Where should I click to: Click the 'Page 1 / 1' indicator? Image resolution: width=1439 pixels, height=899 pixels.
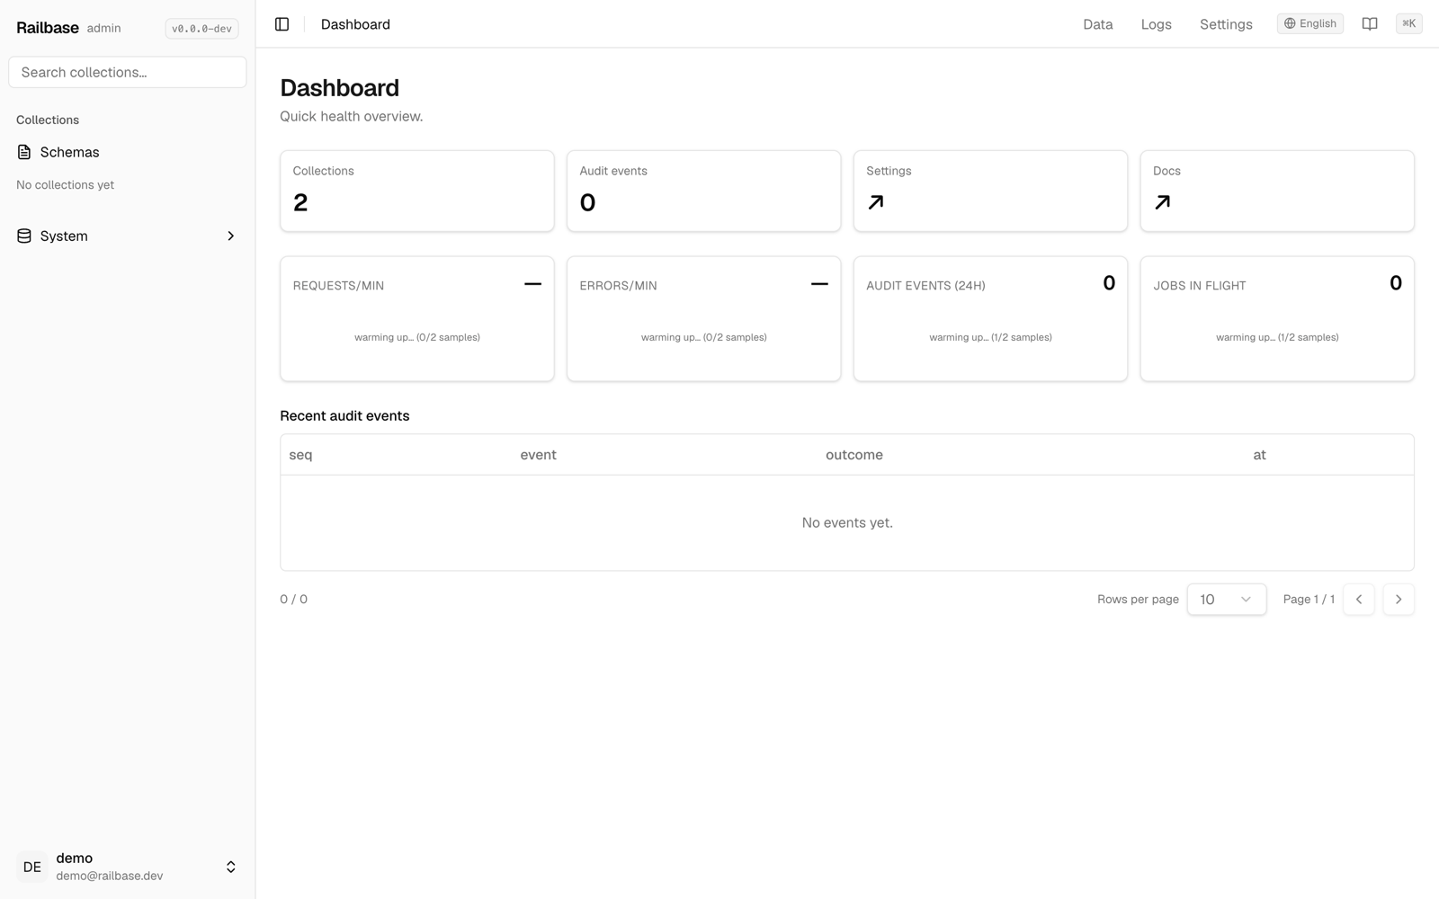(x=1309, y=599)
